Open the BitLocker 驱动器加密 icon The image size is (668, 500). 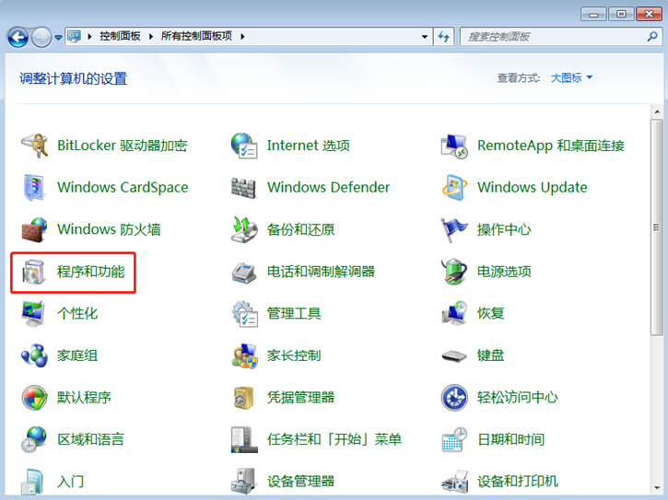(x=34, y=145)
